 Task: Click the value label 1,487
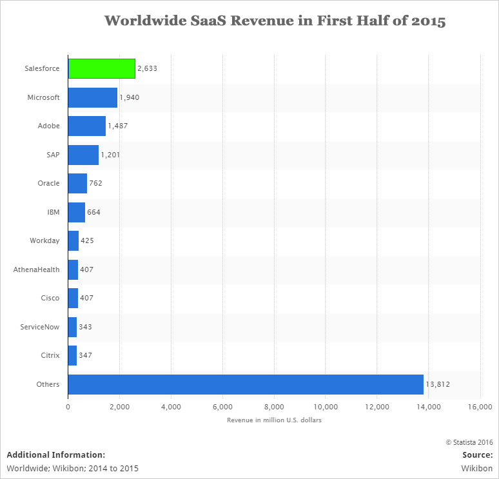pos(118,126)
